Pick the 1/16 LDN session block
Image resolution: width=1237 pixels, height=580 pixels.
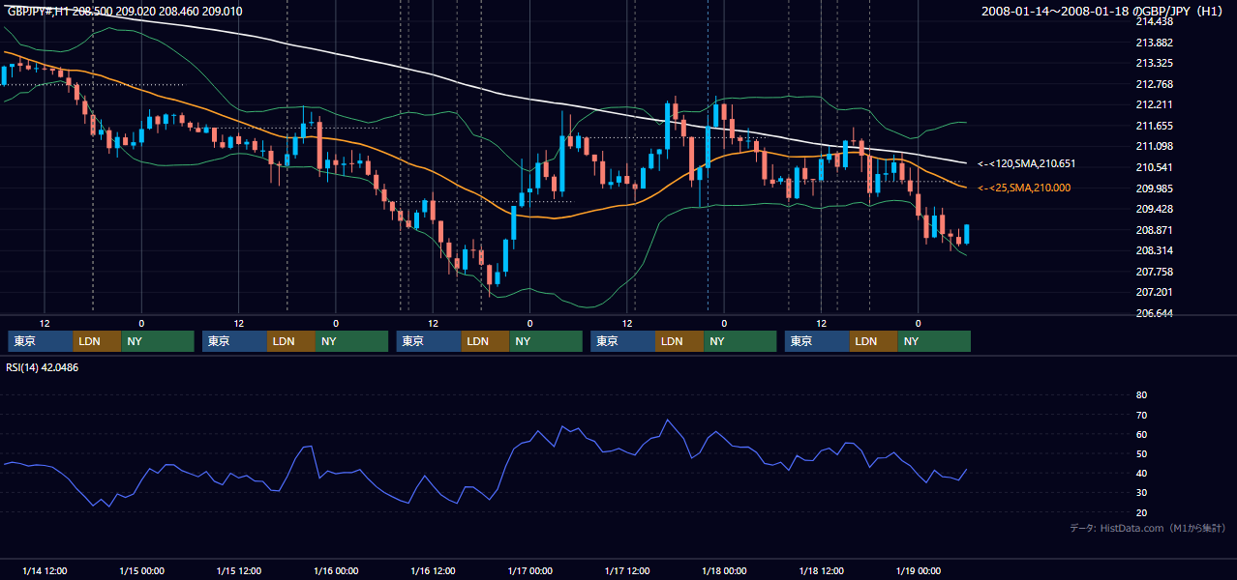point(486,341)
